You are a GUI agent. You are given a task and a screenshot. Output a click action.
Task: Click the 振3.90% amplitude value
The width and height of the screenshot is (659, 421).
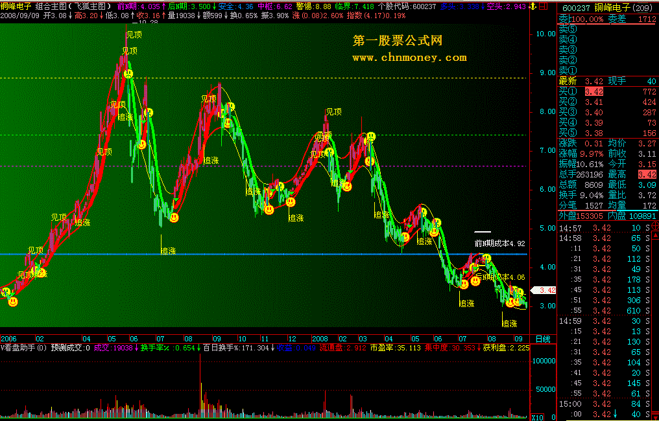pyautogui.click(x=275, y=16)
